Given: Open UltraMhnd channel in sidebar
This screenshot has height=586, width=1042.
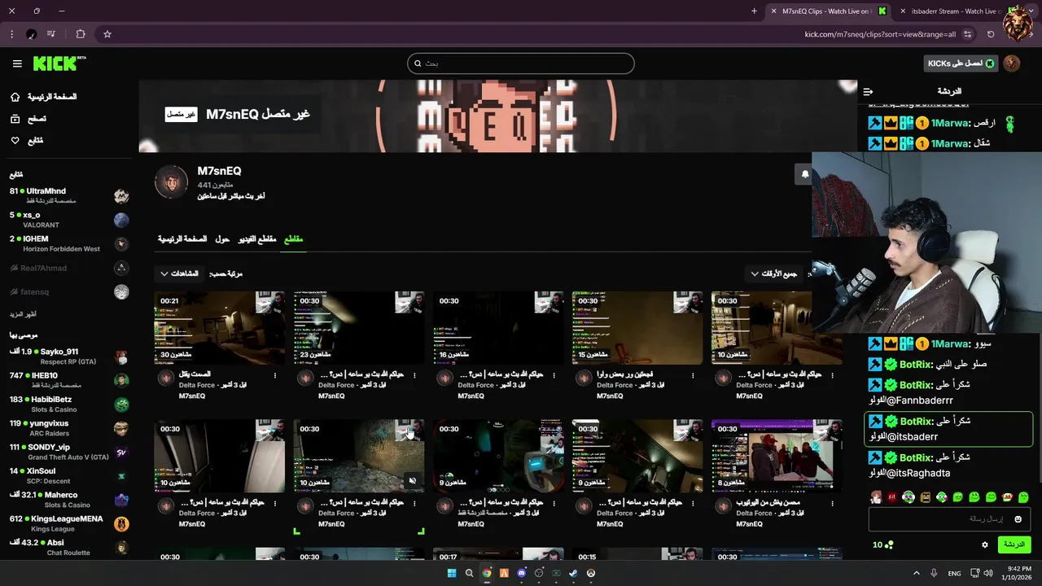Looking at the screenshot, I should (x=68, y=195).
